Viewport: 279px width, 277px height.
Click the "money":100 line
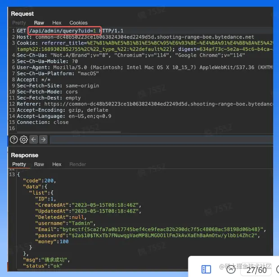point(52,241)
